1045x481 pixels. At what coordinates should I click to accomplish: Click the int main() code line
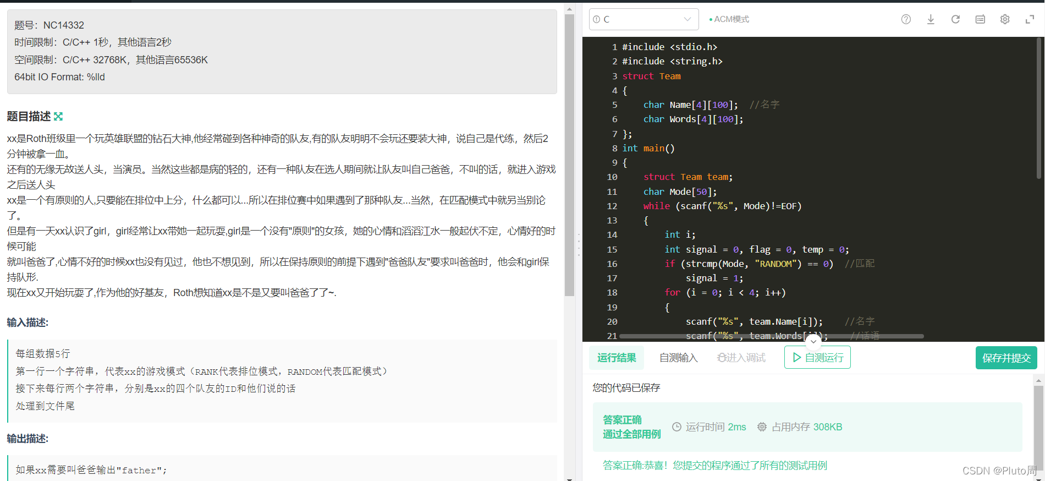point(648,148)
